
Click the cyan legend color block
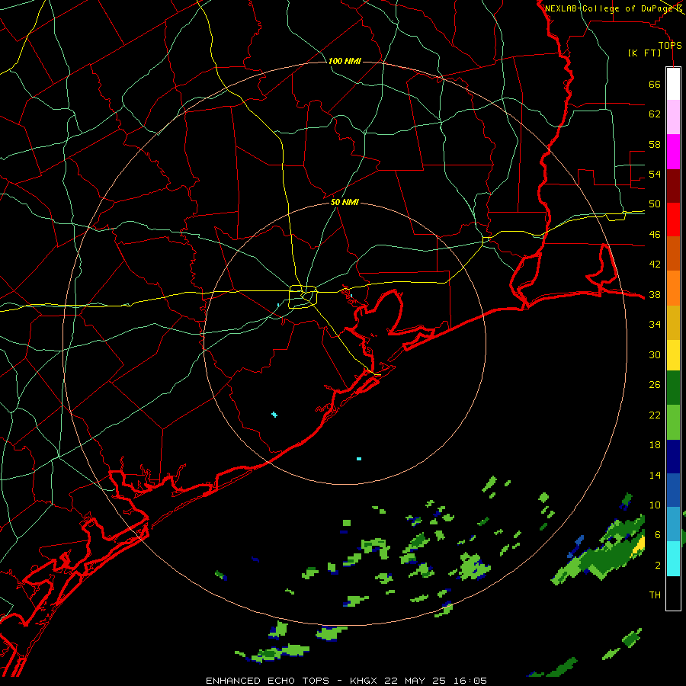(x=673, y=559)
